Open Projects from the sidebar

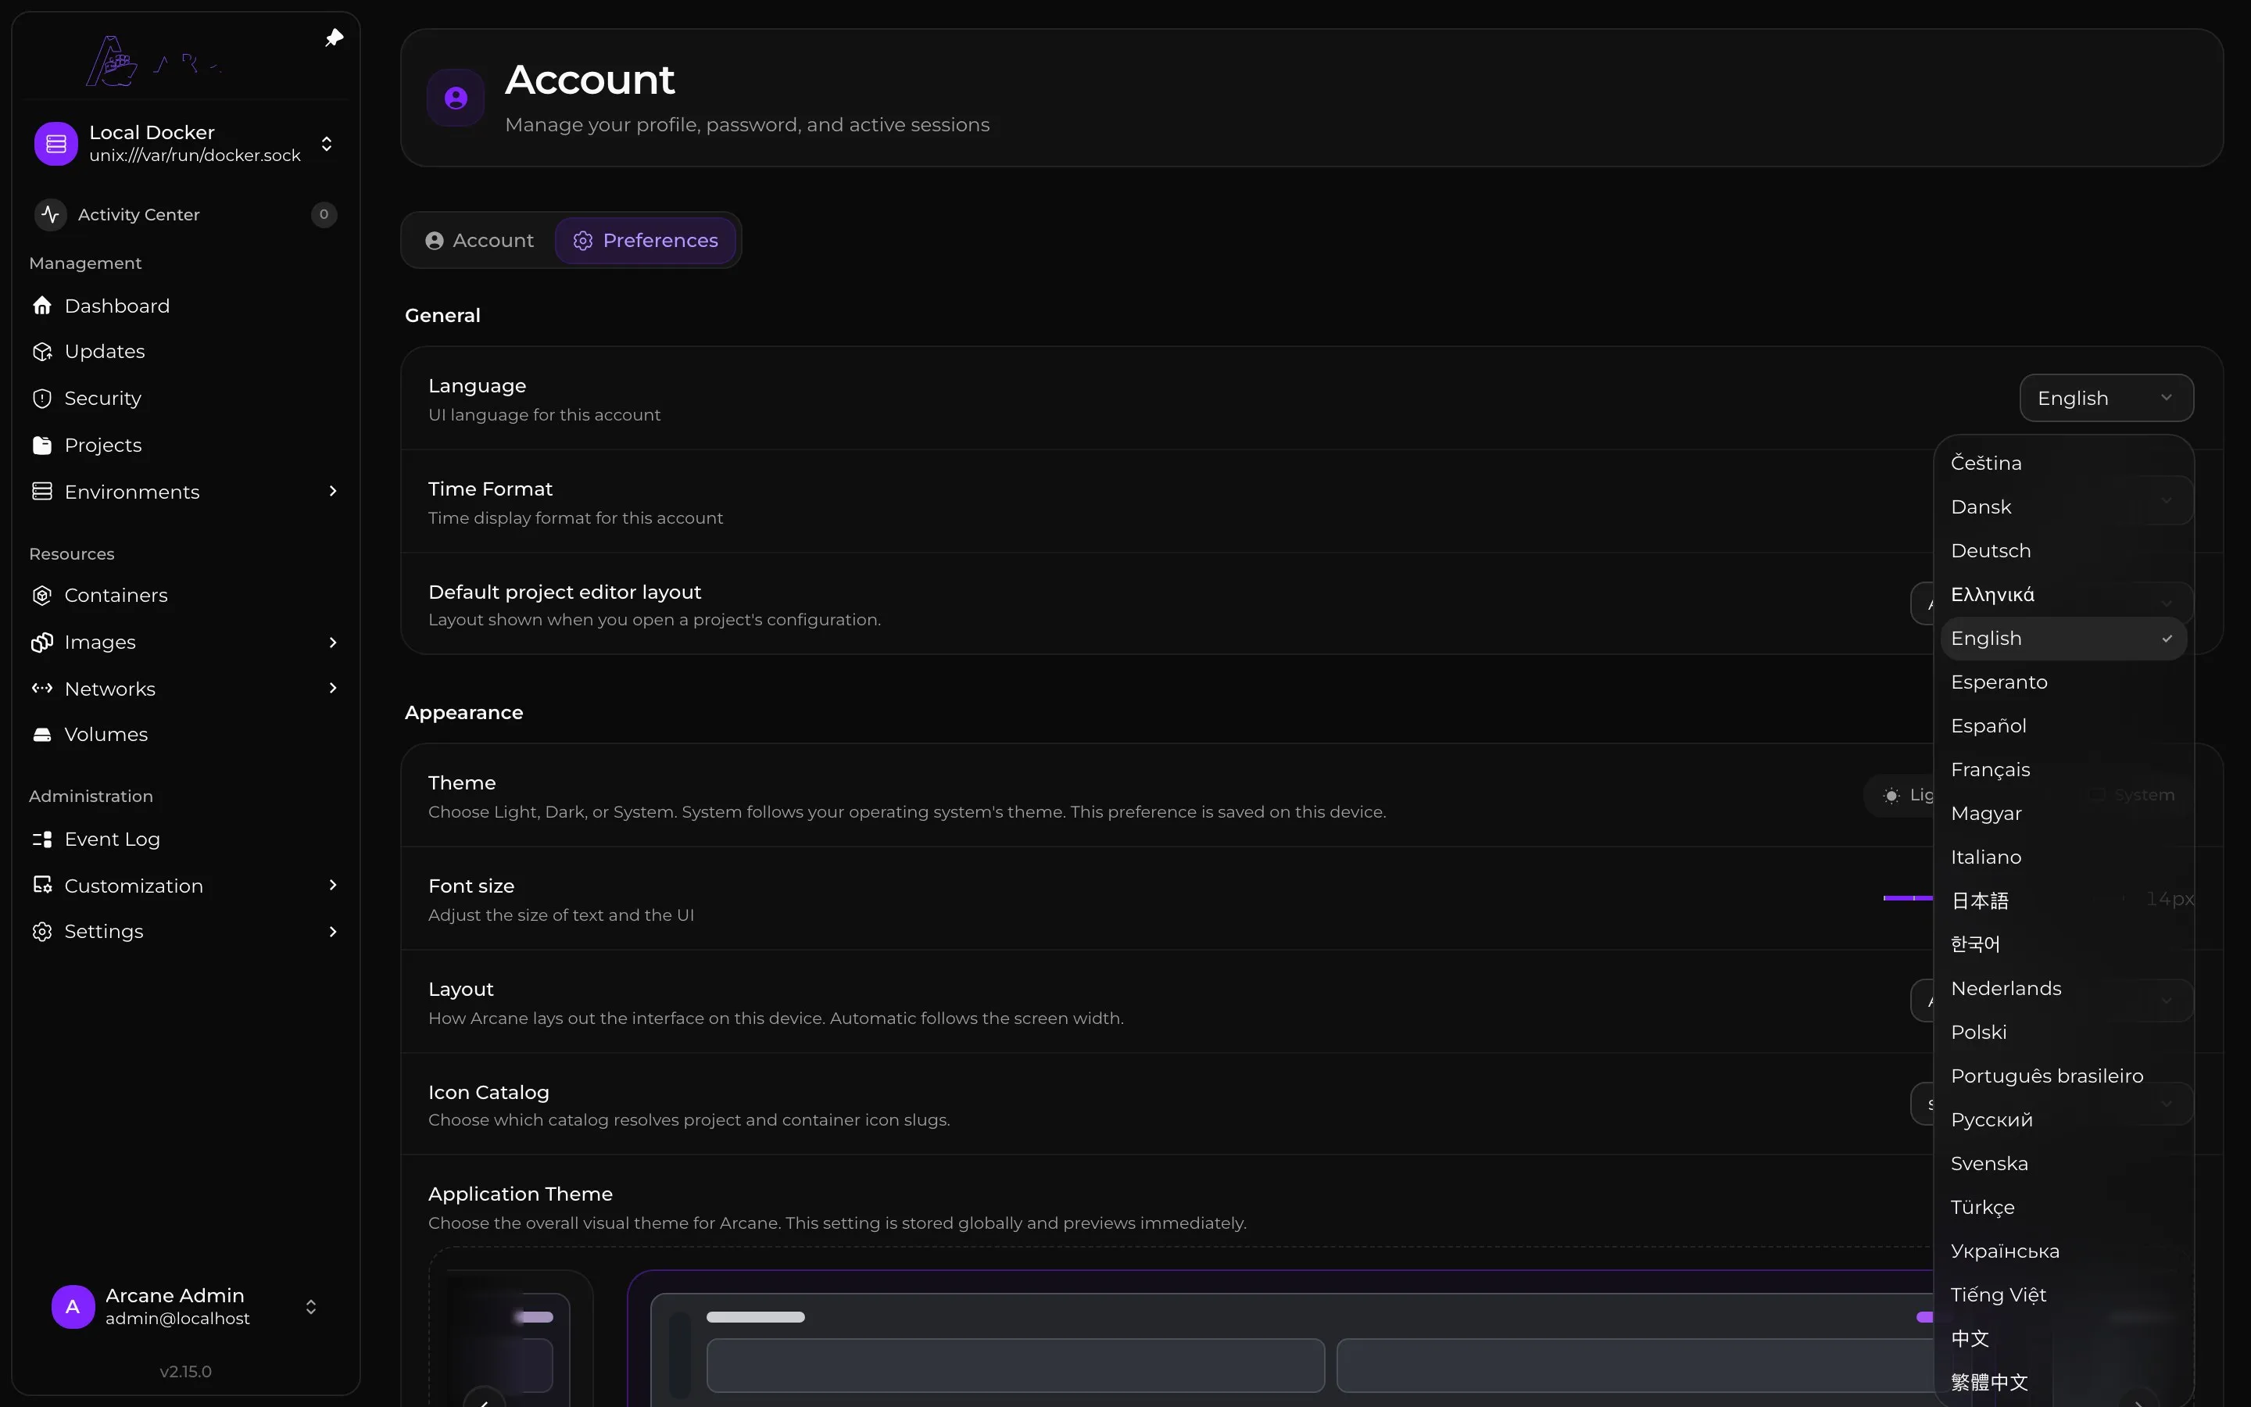[x=185, y=445]
